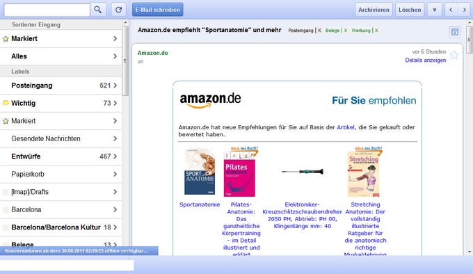Archive this conversation with Archivieren
Screen dimensions: 473x274
tap(374, 10)
